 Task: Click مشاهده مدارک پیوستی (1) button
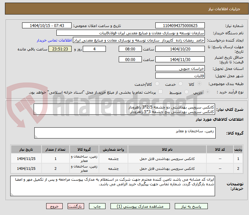pos(140,206)
